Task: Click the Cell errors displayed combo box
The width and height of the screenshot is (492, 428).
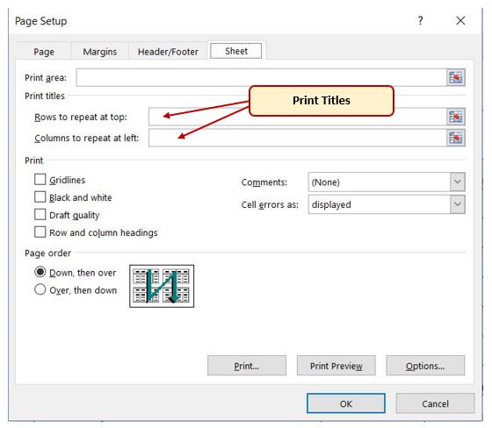Action: 387,204
